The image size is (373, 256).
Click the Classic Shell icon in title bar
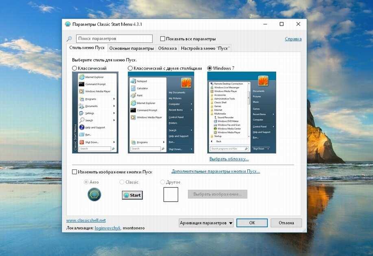[68, 24]
